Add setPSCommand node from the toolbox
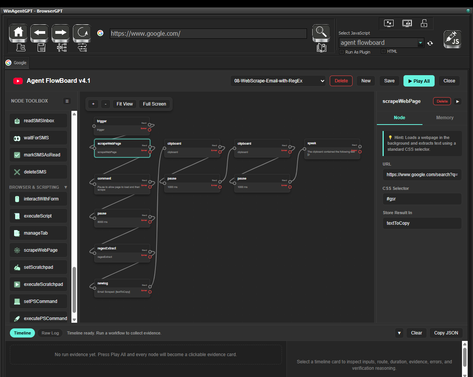 [x=38, y=301]
